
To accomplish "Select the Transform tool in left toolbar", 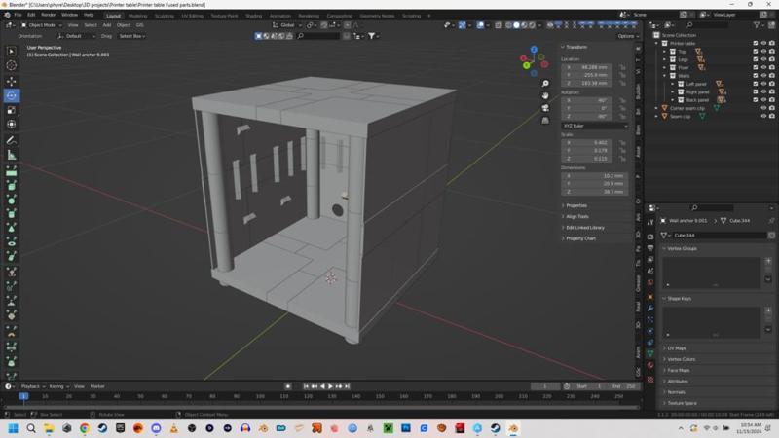I will coord(11,125).
